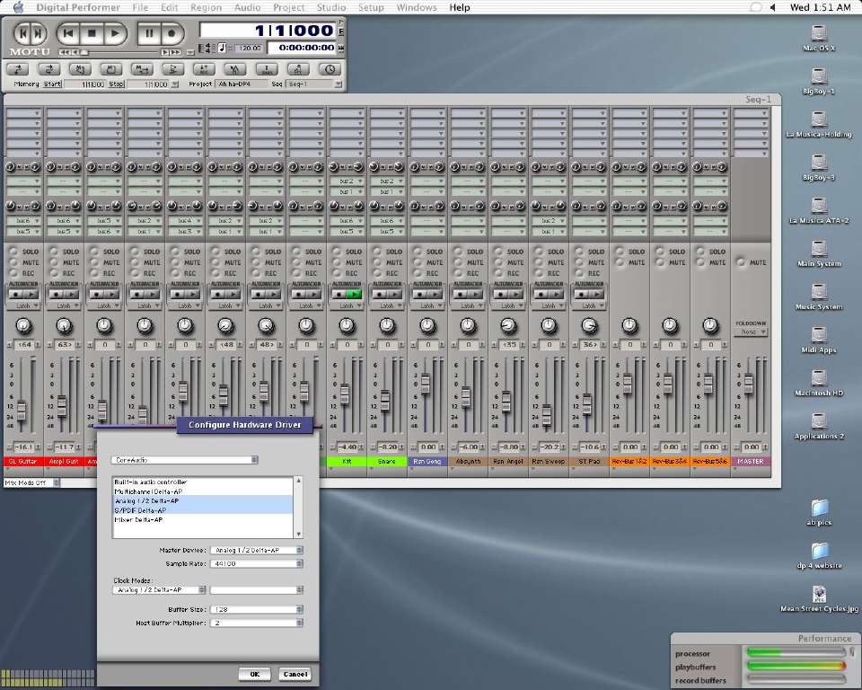Click the tempo value field showing 120.00

point(249,48)
